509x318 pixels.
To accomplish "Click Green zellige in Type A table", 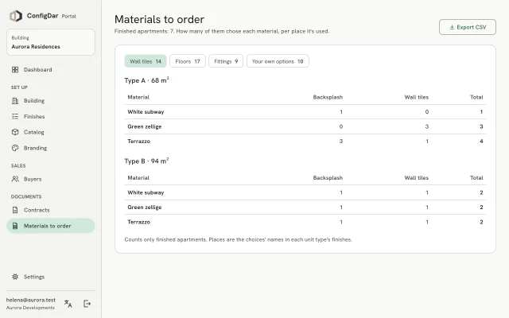I will [x=145, y=126].
